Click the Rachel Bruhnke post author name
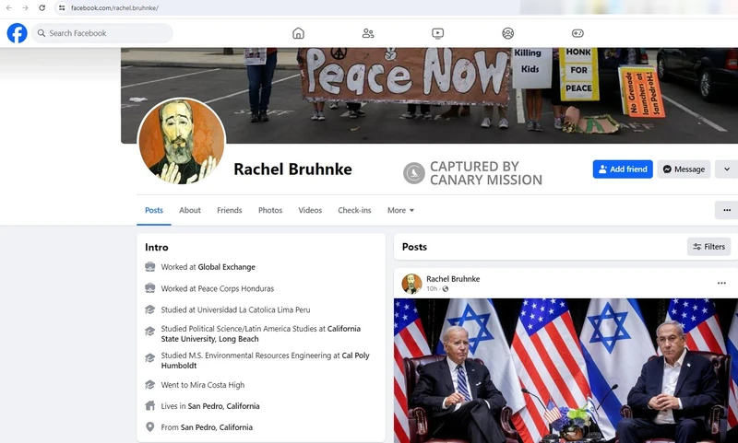 [x=453, y=278]
